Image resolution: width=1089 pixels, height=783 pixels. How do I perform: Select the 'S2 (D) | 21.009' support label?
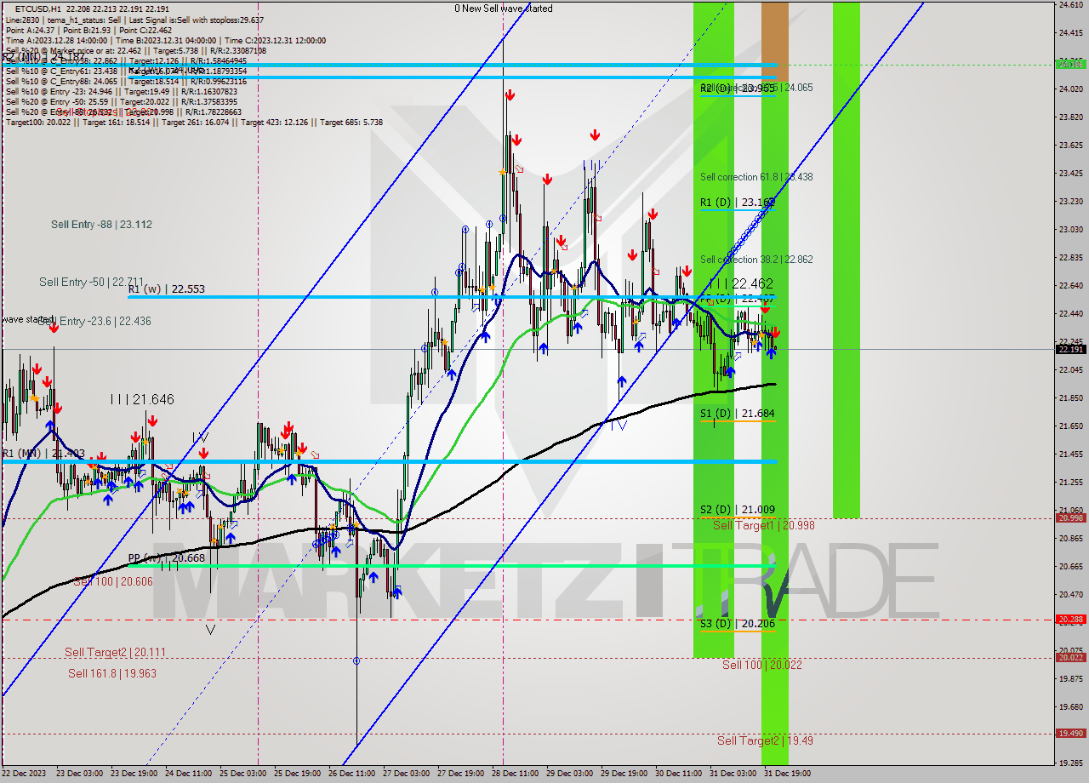tap(737, 510)
